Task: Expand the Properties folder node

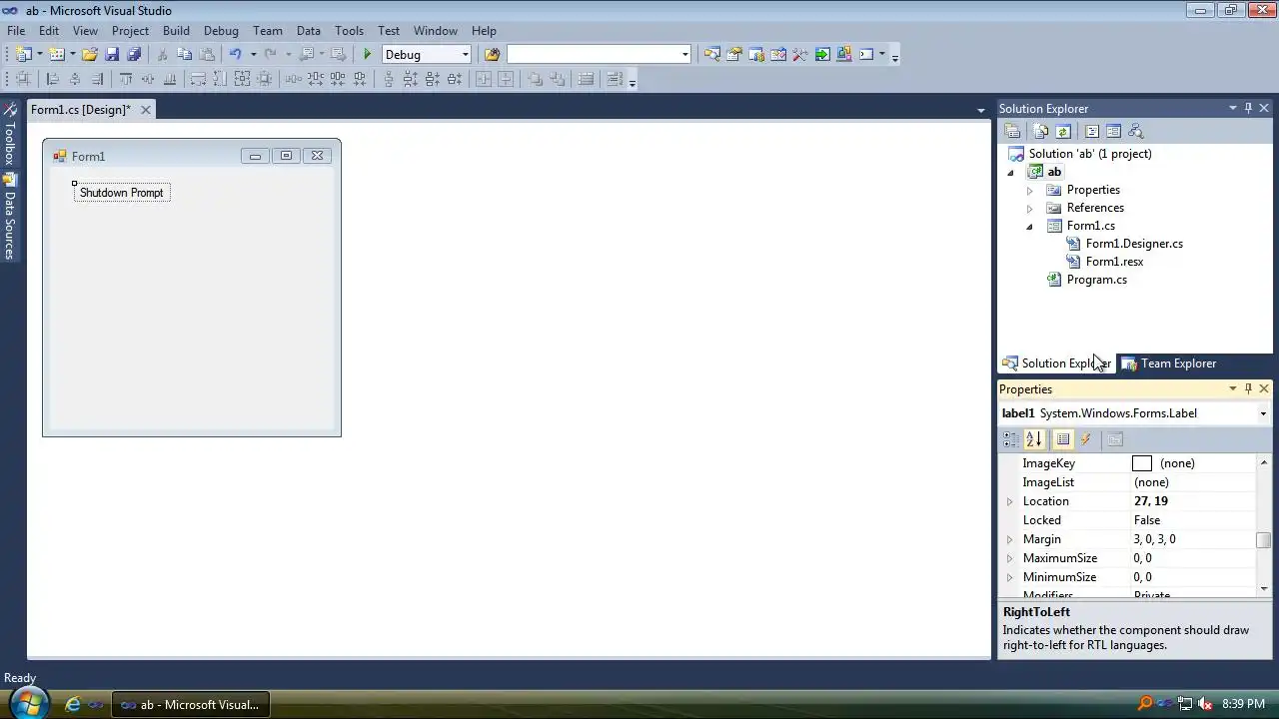Action: click(1030, 190)
